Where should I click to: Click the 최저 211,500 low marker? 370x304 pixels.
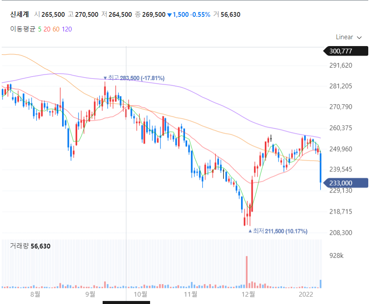pos(278,231)
